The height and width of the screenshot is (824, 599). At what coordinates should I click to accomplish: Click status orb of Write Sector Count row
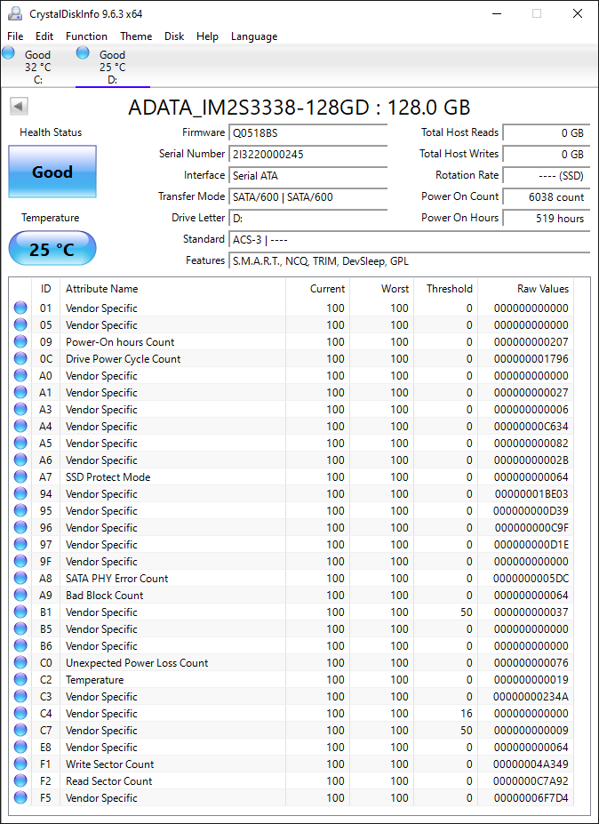pyautogui.click(x=20, y=764)
